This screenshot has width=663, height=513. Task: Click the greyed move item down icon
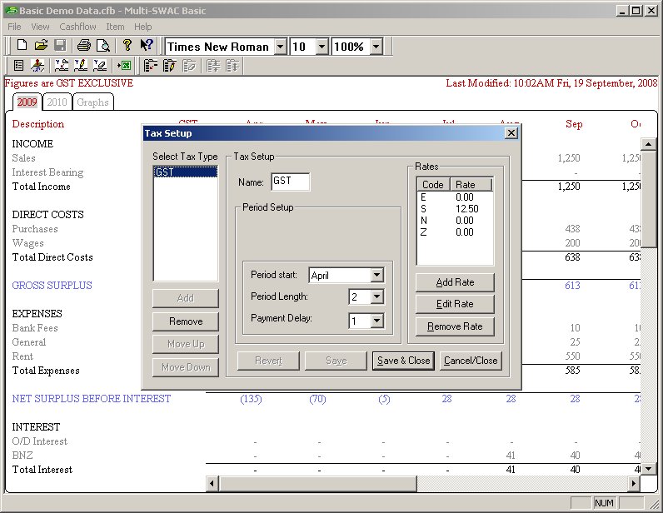(x=213, y=66)
